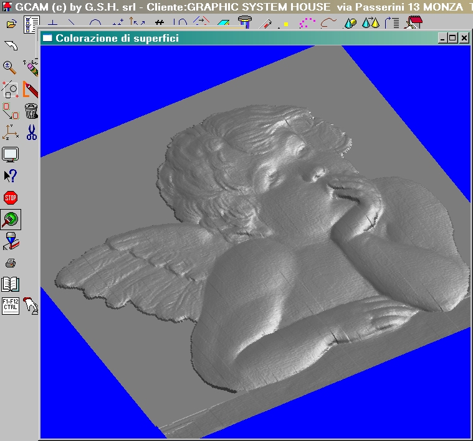Toggle the surface coloring brush icon
The width and height of the screenshot is (473, 441).
pyautogui.click(x=11, y=220)
